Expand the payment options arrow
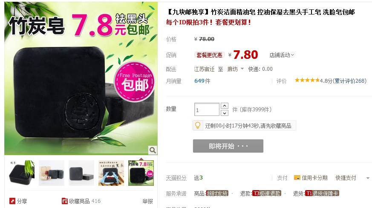 tap(368, 178)
